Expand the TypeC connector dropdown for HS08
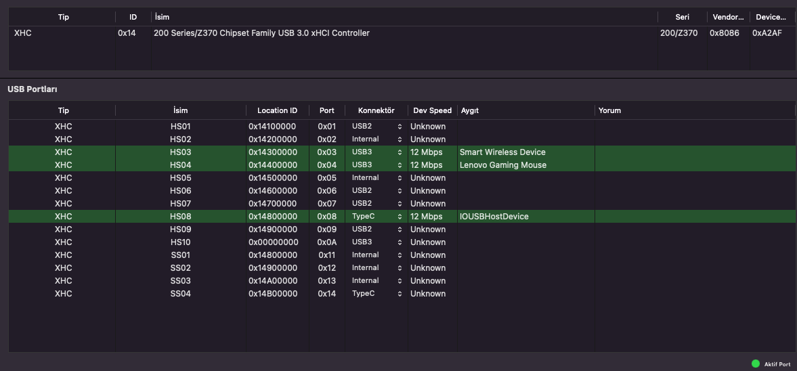 [376, 217]
